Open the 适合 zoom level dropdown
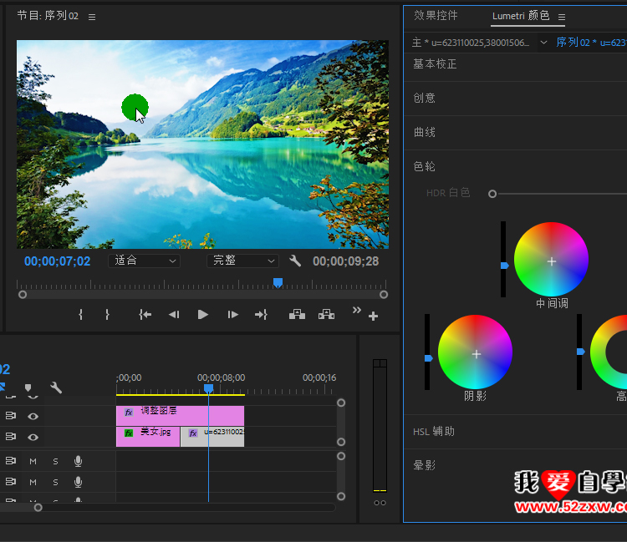This screenshot has height=542, width=627. 145,261
